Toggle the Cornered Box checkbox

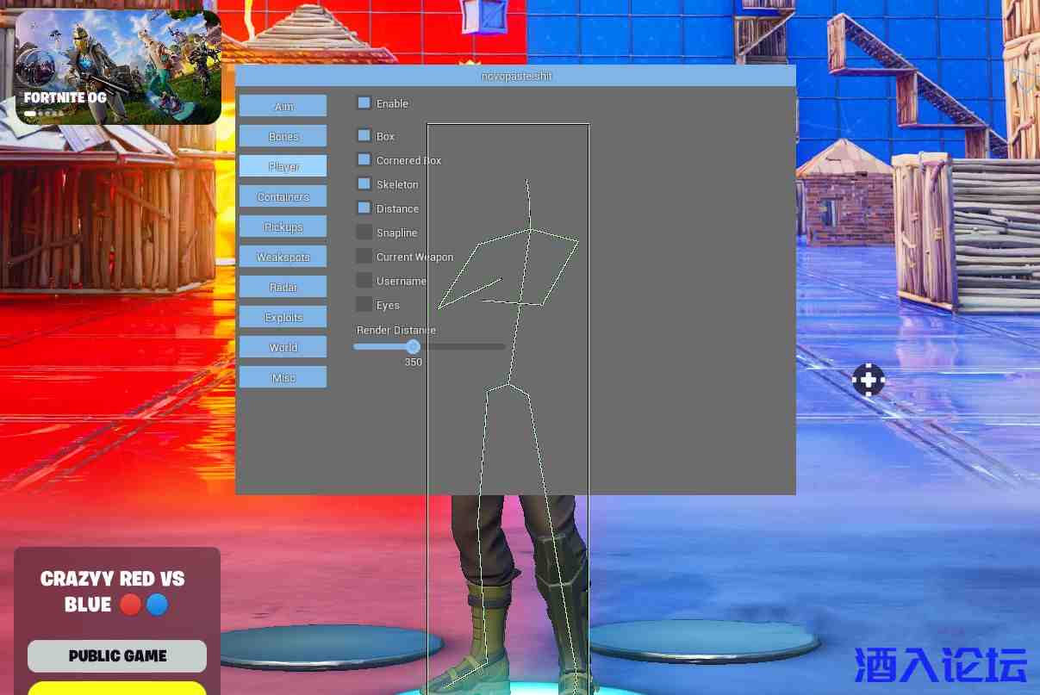click(364, 160)
